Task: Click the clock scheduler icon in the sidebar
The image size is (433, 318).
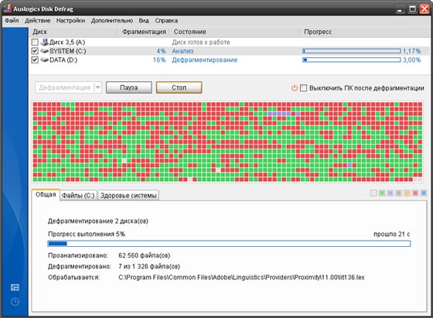Action: point(15,302)
